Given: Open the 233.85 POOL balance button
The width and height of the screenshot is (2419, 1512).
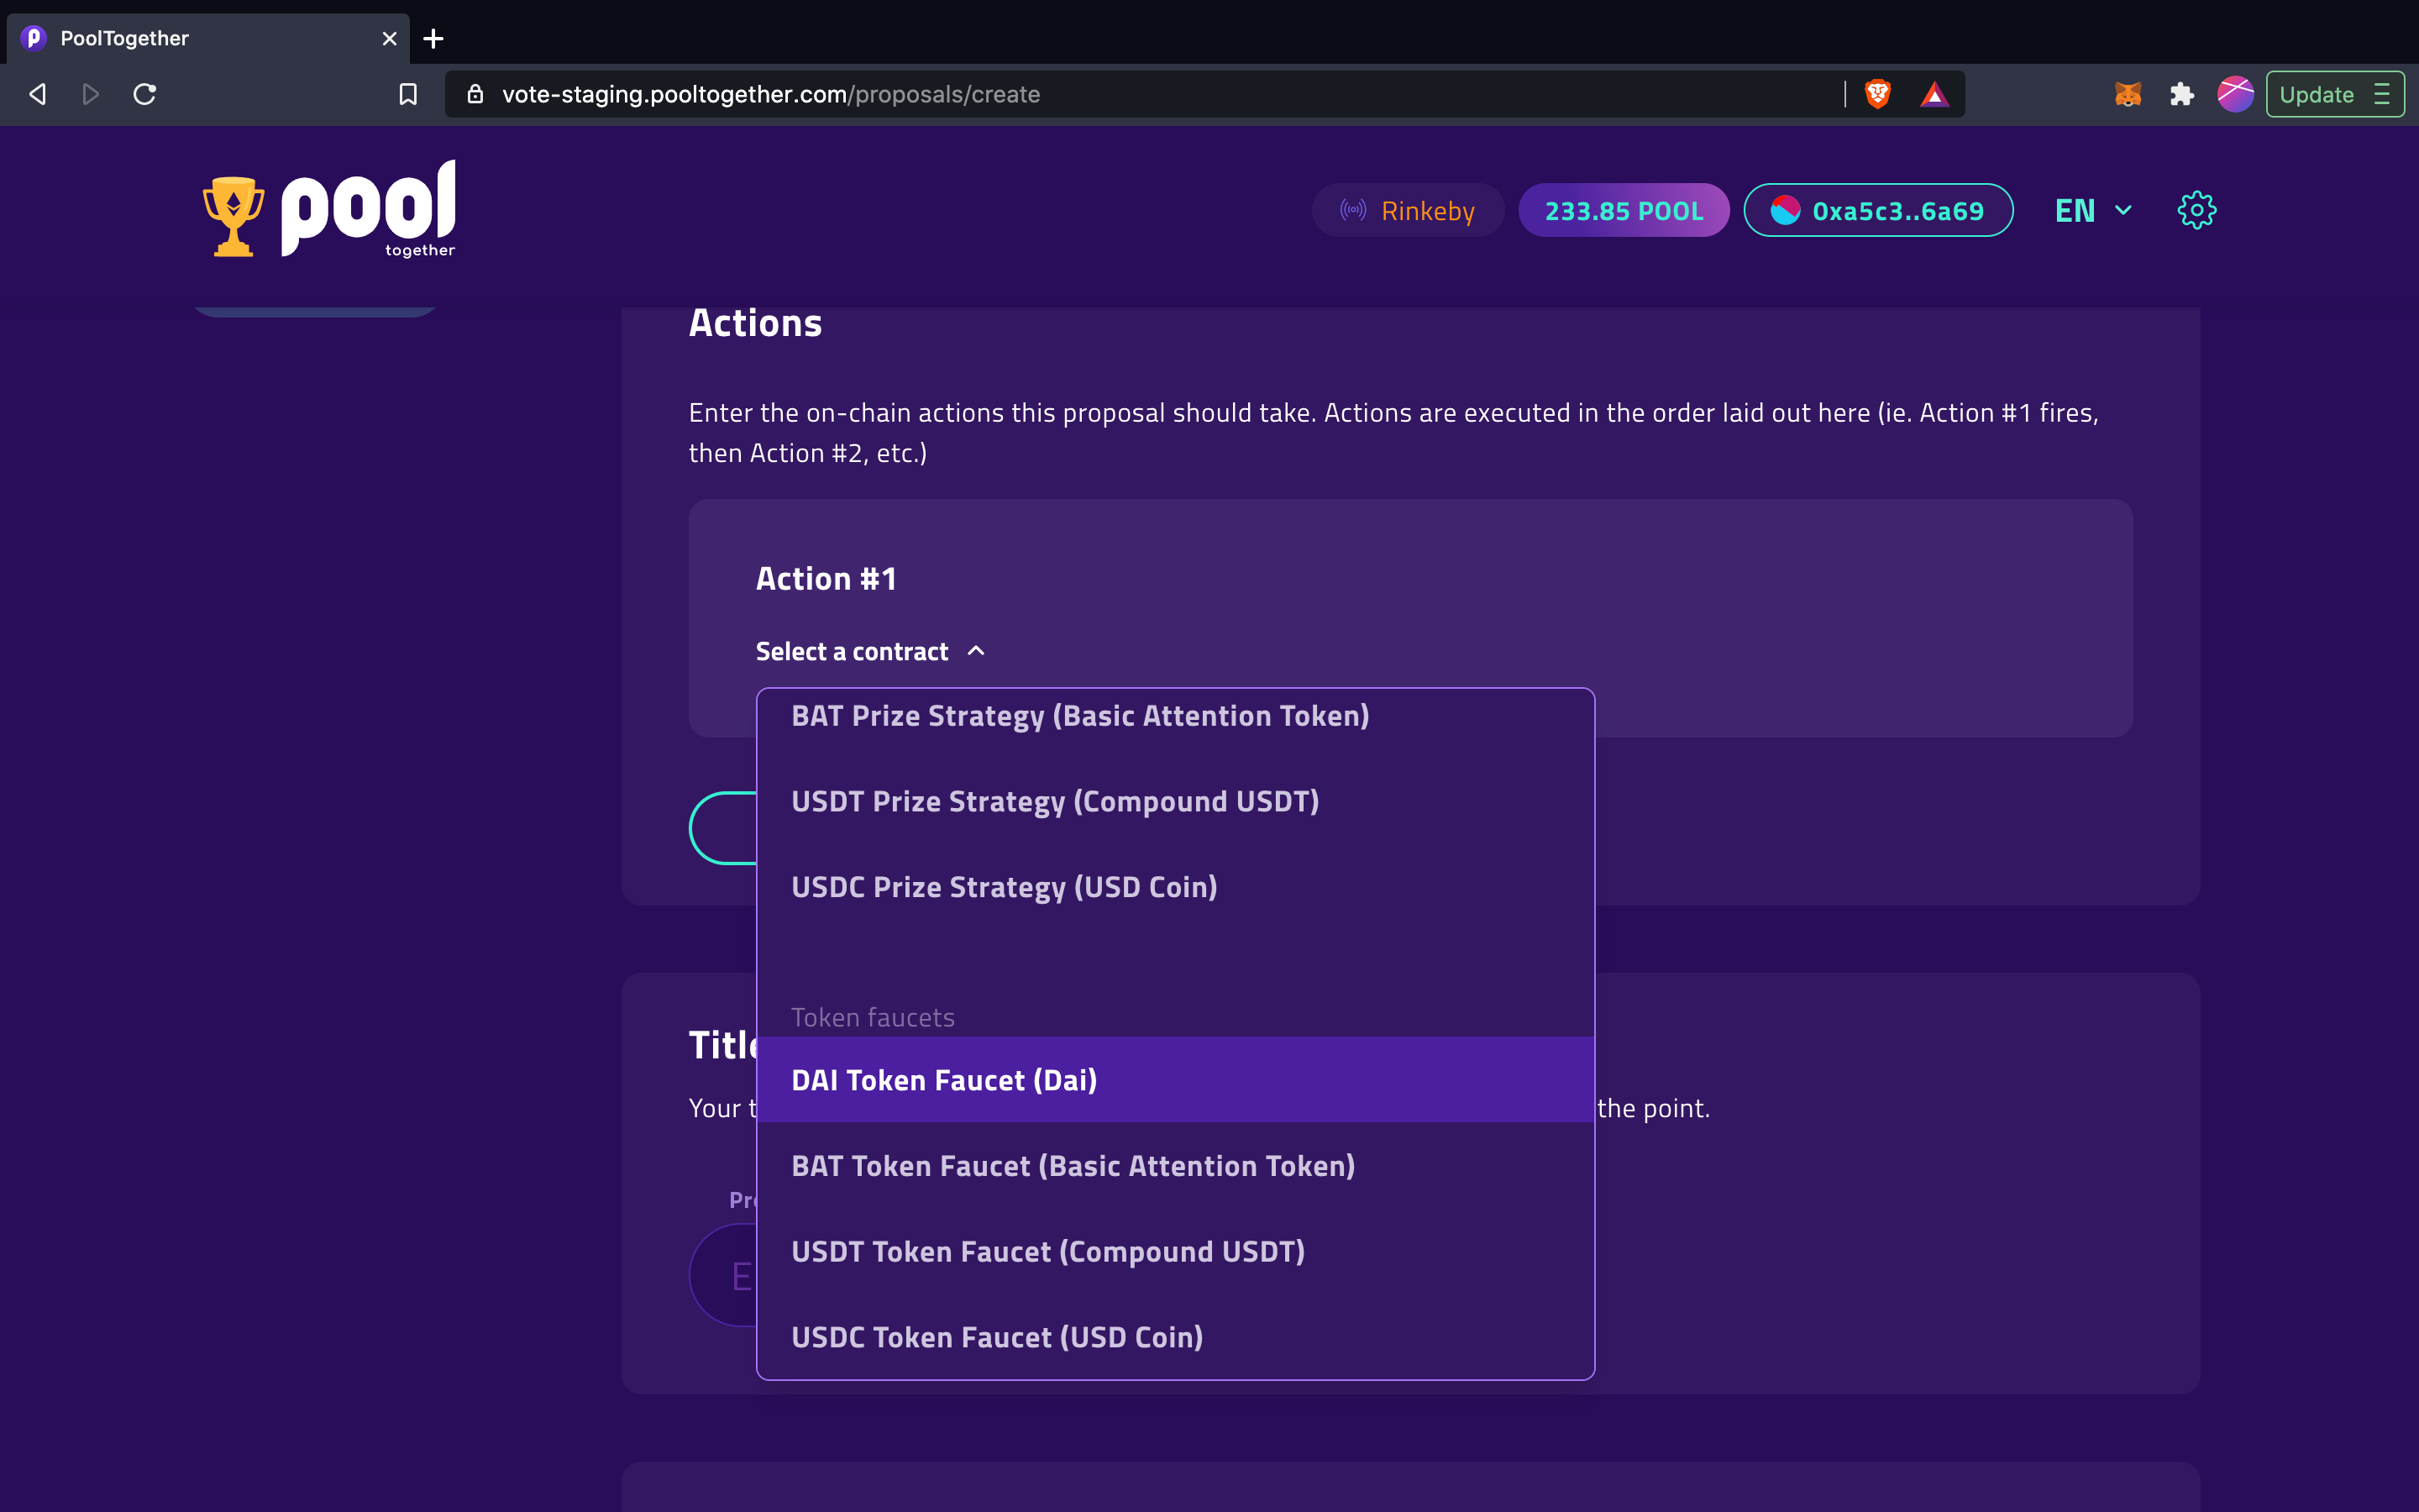Looking at the screenshot, I should click(1624, 210).
